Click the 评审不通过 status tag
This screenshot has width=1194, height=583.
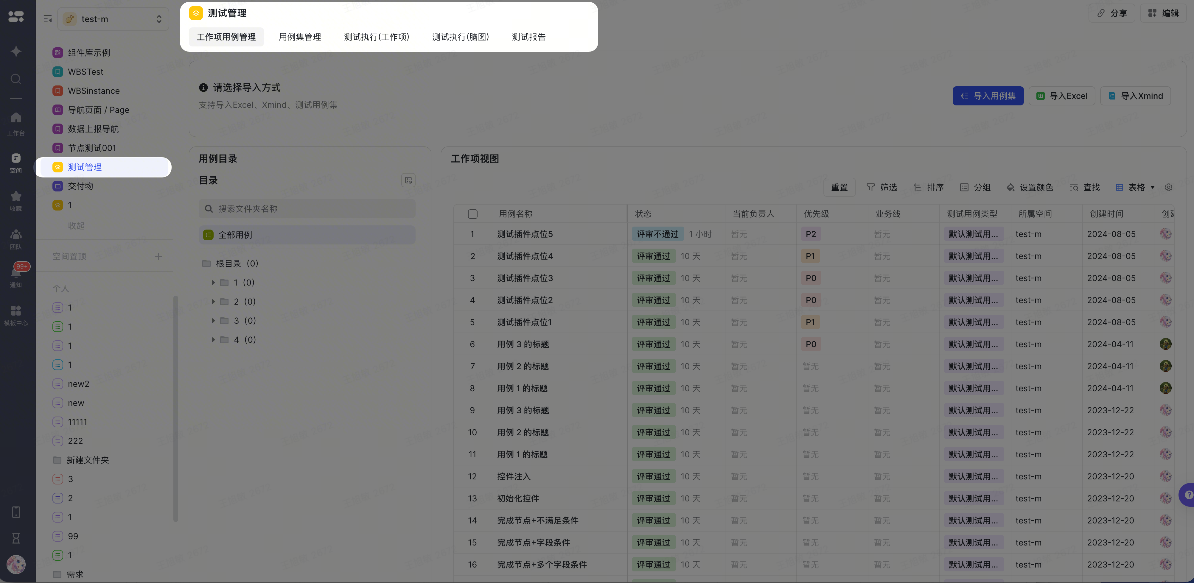657,234
